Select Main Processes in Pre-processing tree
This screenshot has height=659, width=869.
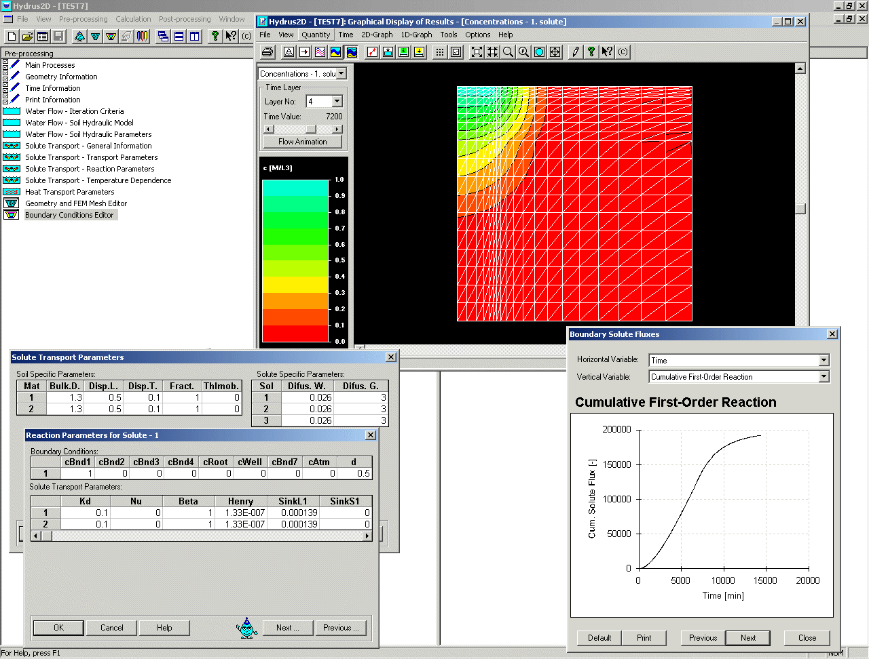pos(50,65)
